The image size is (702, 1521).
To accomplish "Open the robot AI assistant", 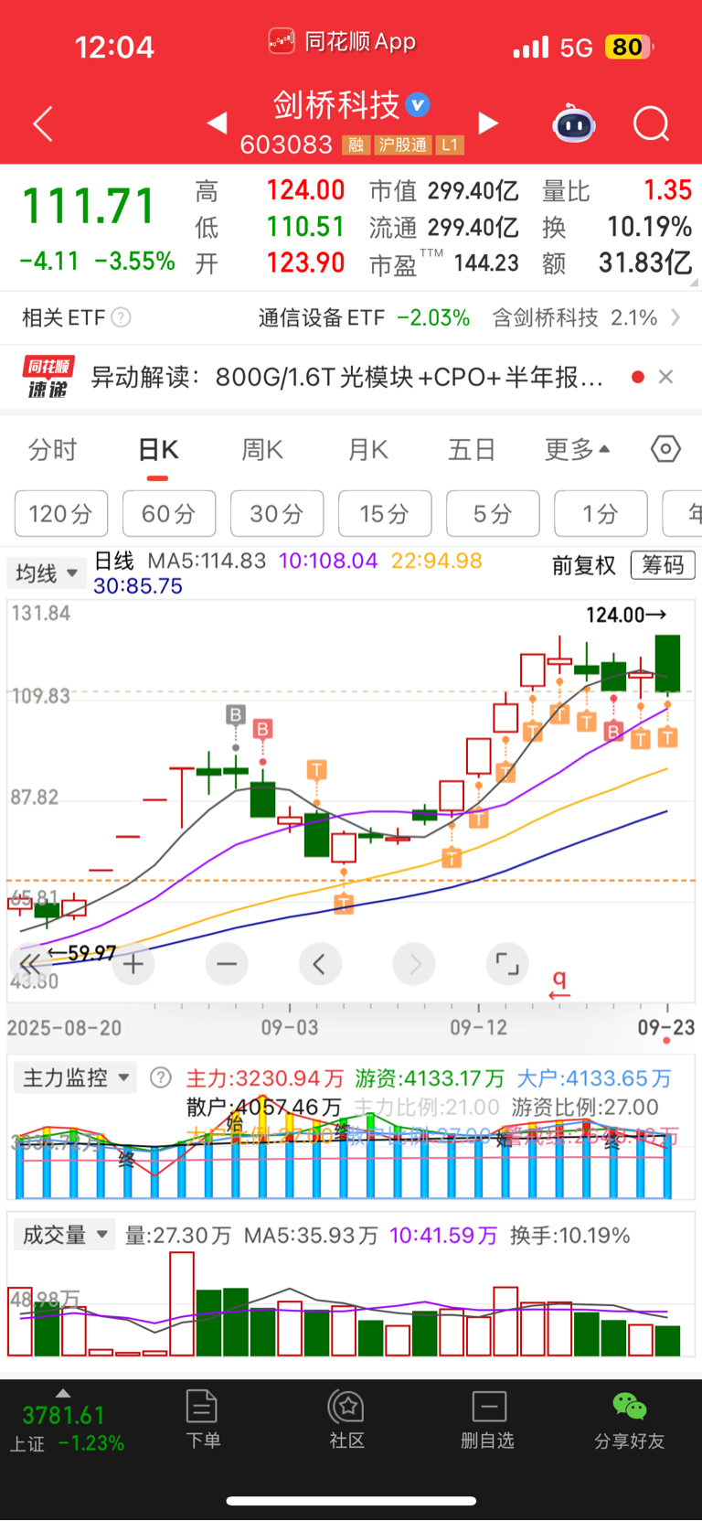I will [574, 123].
